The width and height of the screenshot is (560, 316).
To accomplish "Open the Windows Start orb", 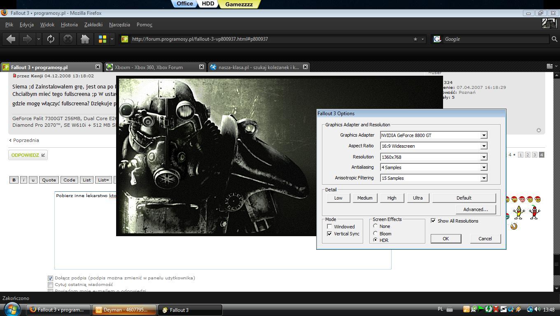I will pos(12,309).
